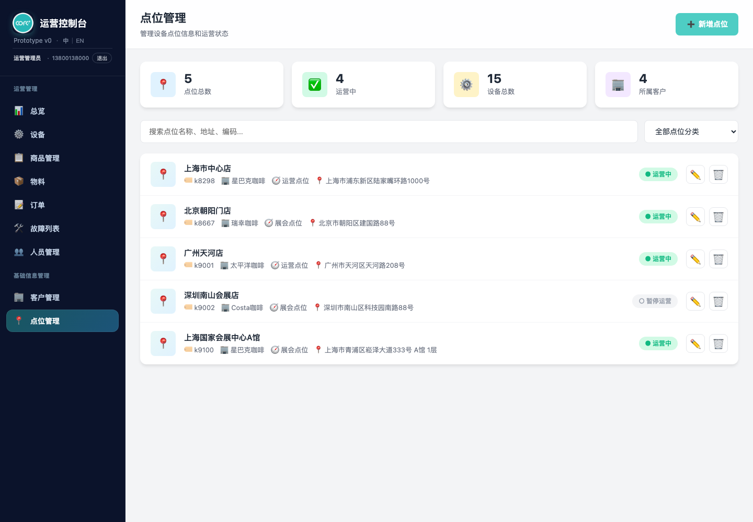Click the customer 太平洋咖啡
This screenshot has height=522, width=753.
click(x=247, y=266)
